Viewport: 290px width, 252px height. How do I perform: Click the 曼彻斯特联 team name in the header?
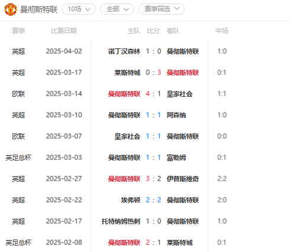(x=38, y=9)
